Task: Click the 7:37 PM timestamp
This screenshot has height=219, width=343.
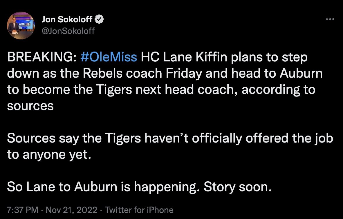Action: click(x=22, y=210)
